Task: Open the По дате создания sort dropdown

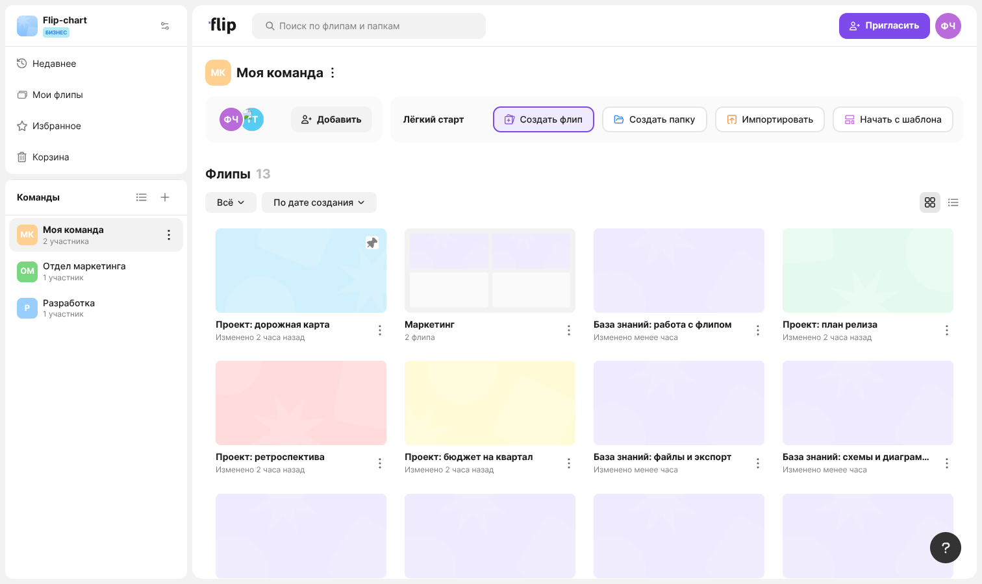Action: (319, 202)
